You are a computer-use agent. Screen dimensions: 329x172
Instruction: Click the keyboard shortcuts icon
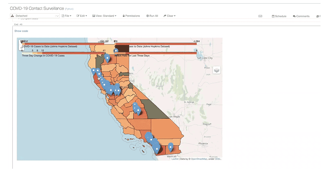pos(260,16)
